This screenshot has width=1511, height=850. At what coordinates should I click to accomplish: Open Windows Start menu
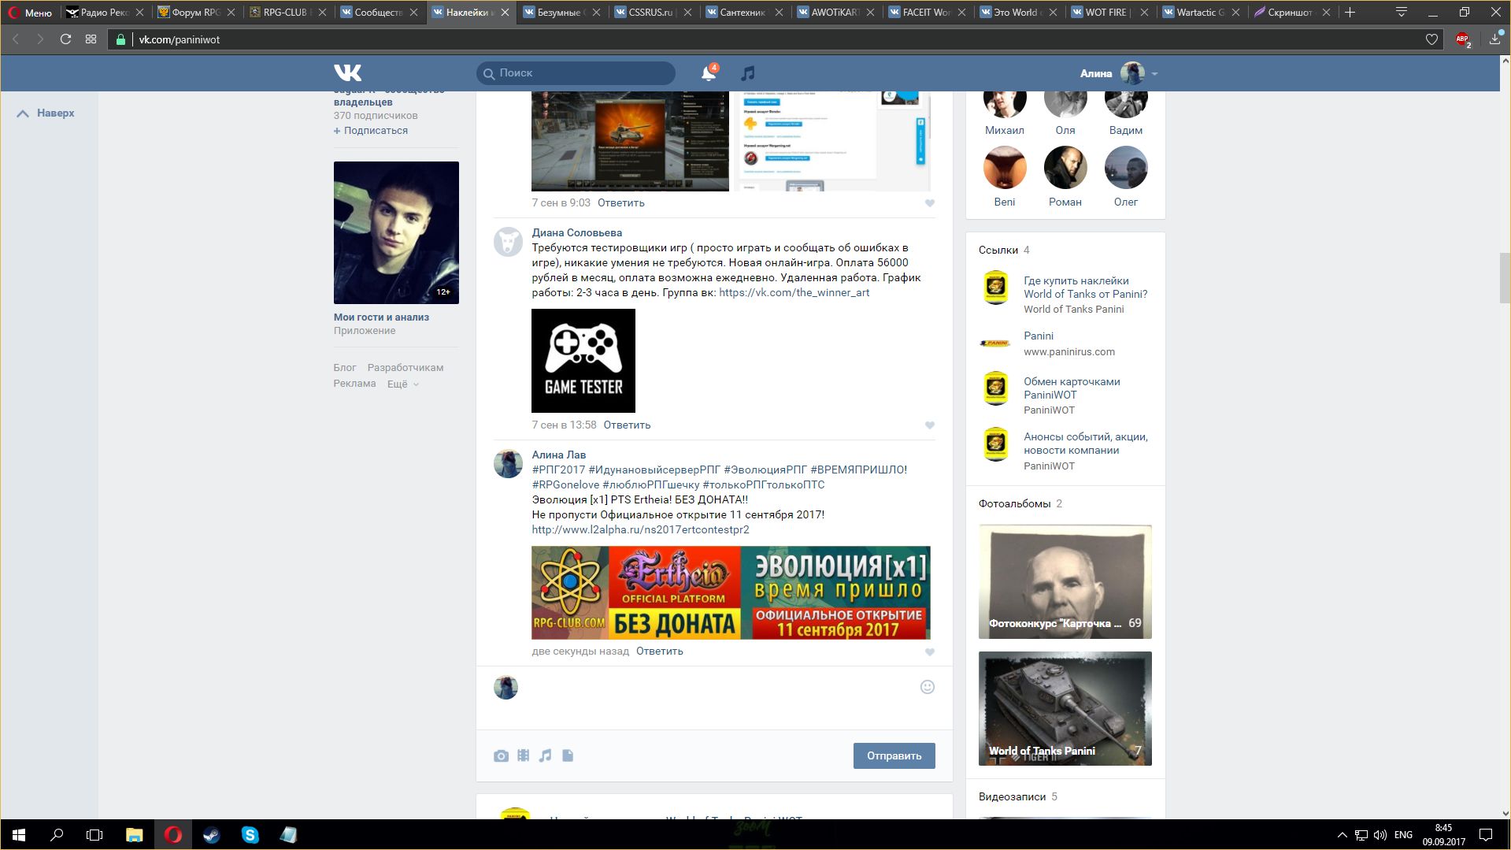pos(19,835)
